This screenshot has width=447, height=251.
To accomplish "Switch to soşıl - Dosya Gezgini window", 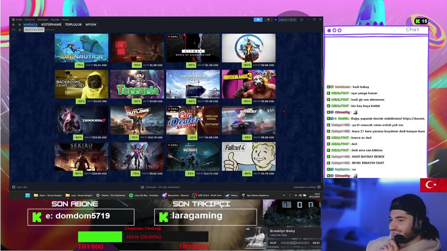I will [x=79, y=195].
